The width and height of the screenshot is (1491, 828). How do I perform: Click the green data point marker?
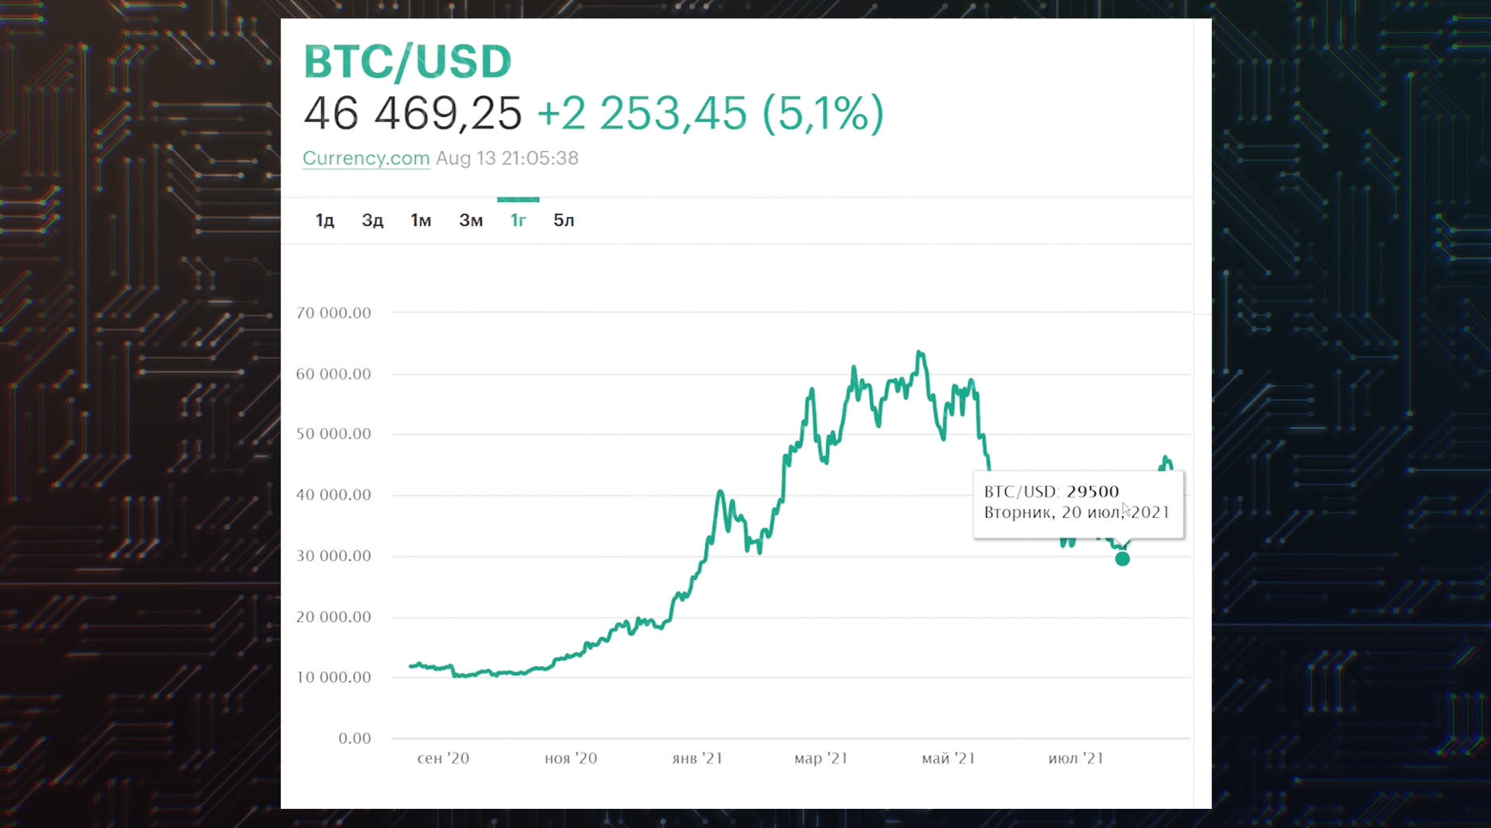[x=1122, y=559]
